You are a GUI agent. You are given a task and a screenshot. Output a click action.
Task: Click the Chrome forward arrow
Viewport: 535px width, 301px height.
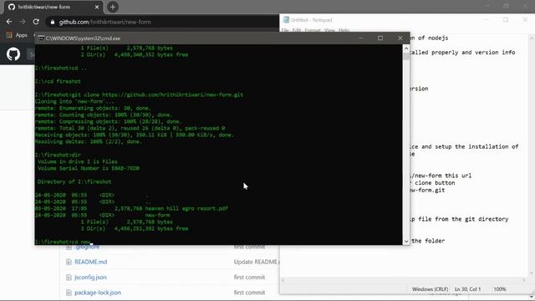coord(23,22)
